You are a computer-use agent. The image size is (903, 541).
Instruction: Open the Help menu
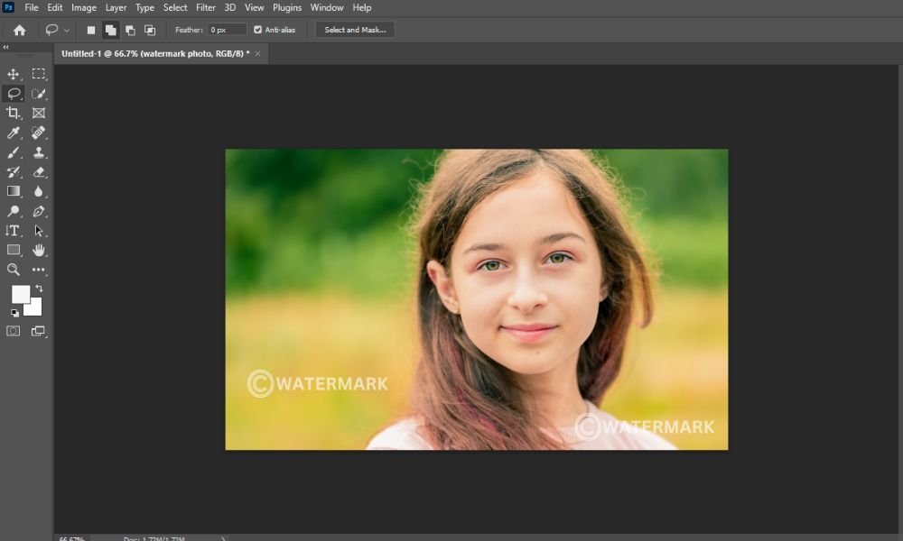click(362, 7)
